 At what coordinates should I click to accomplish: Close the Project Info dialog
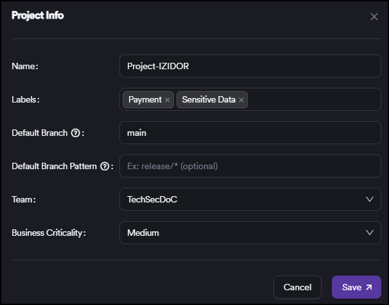click(374, 17)
